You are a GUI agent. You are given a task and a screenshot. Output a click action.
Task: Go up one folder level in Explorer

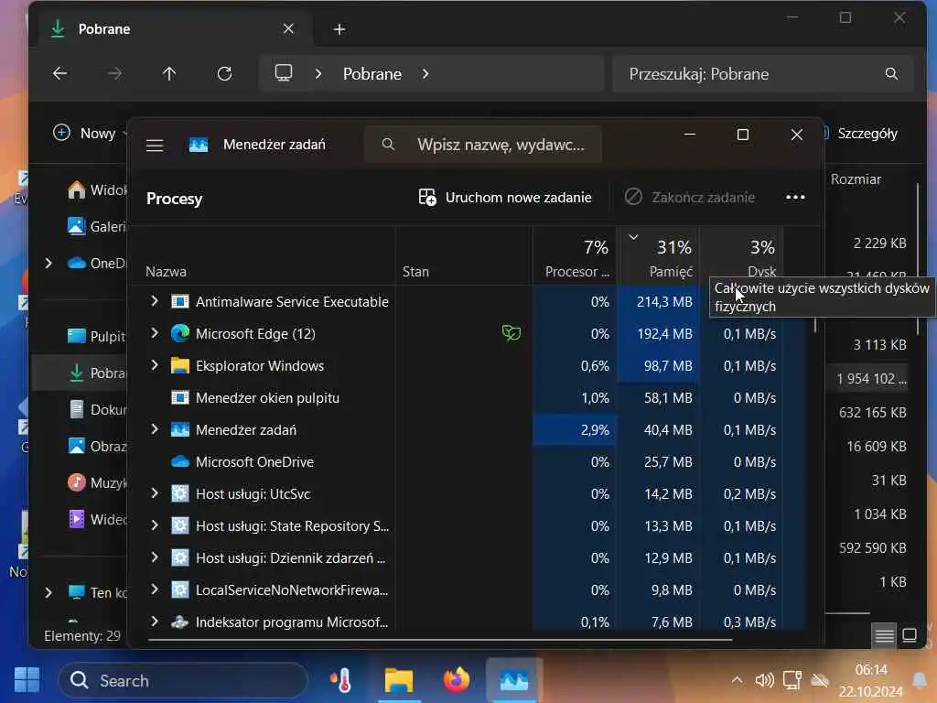(169, 73)
